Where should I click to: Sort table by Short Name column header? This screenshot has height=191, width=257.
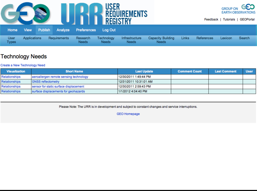(74, 72)
